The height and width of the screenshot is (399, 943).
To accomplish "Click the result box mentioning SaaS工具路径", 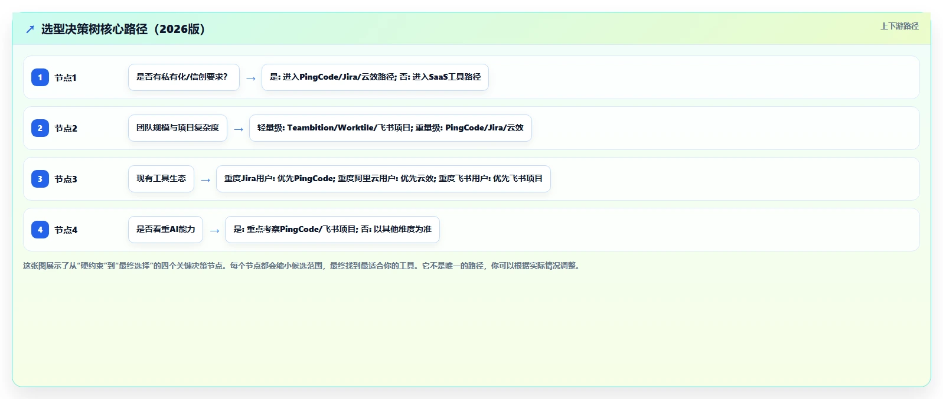I will pyautogui.click(x=375, y=77).
